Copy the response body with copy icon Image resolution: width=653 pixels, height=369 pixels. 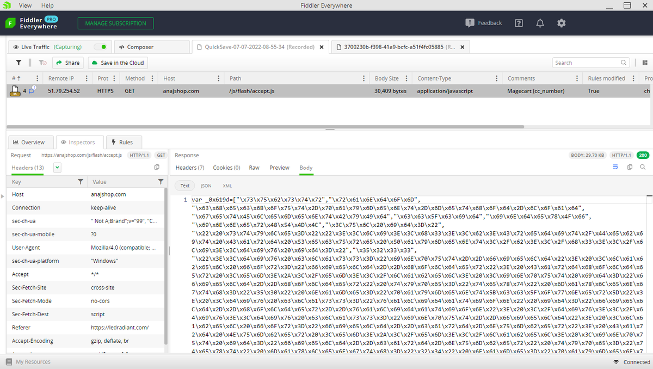[x=630, y=167]
